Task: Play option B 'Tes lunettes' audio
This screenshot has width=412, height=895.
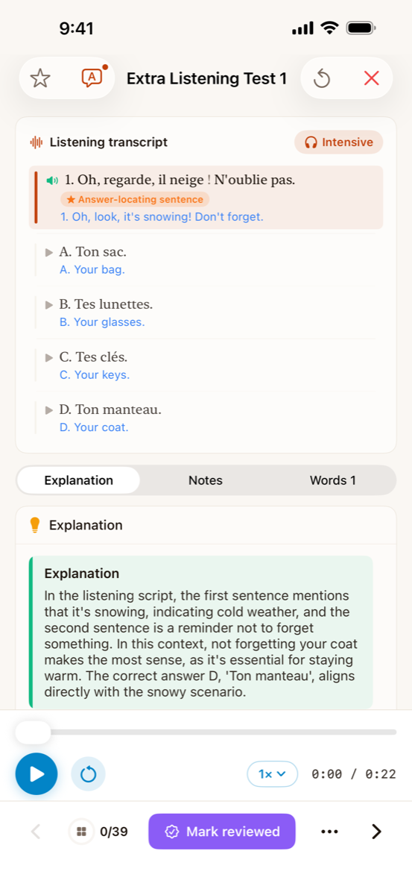Action: pos(49,304)
